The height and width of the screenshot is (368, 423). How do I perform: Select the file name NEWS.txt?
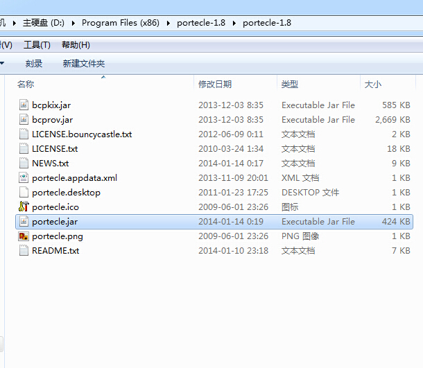50,164
